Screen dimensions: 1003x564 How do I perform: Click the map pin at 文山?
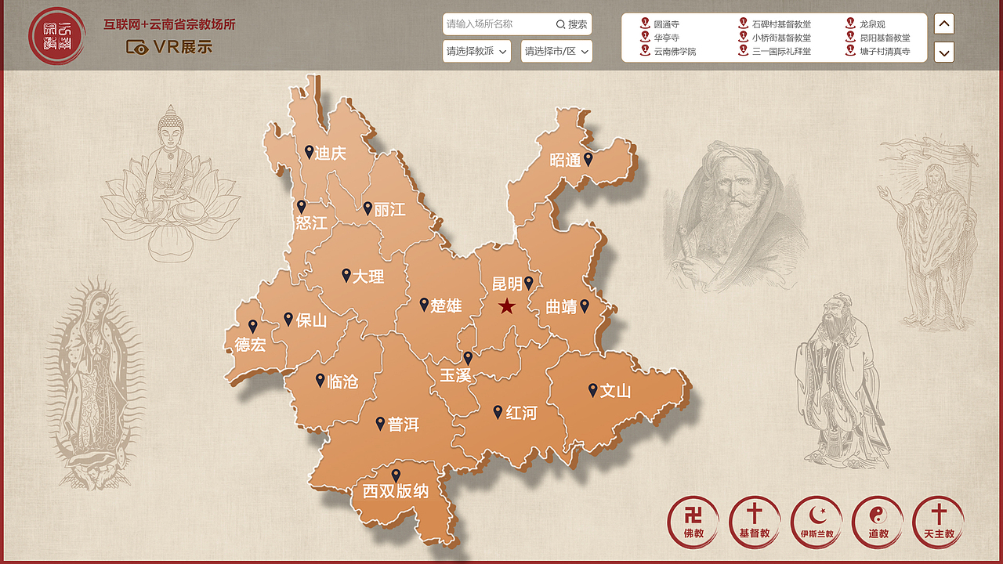592,389
